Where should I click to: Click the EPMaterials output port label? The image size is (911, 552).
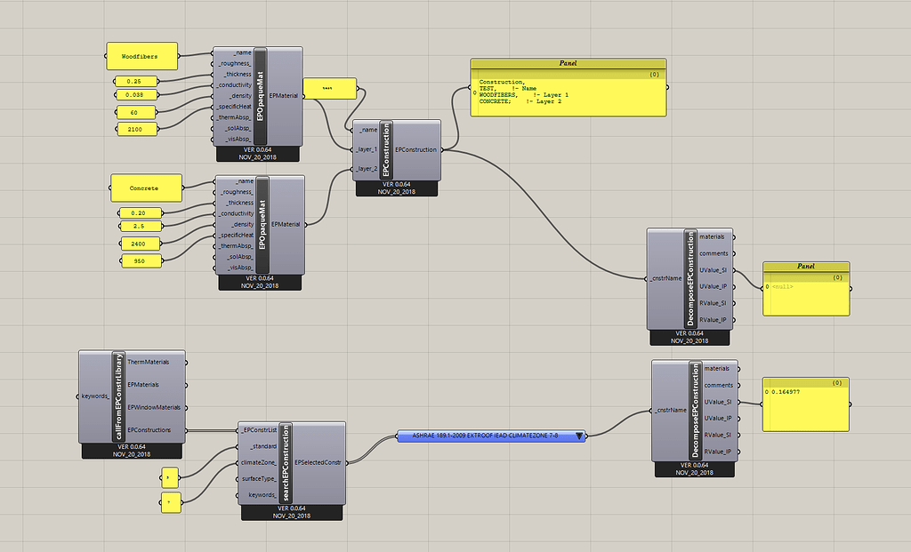(x=143, y=385)
